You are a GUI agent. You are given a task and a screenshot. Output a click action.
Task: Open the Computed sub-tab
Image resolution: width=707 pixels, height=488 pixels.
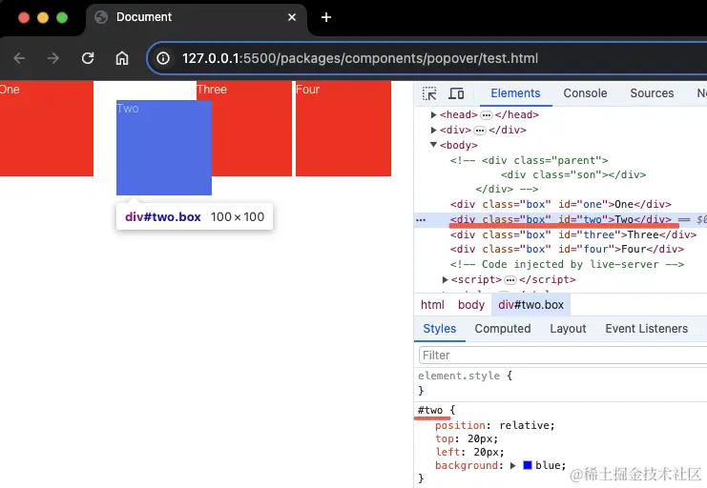pyautogui.click(x=502, y=329)
